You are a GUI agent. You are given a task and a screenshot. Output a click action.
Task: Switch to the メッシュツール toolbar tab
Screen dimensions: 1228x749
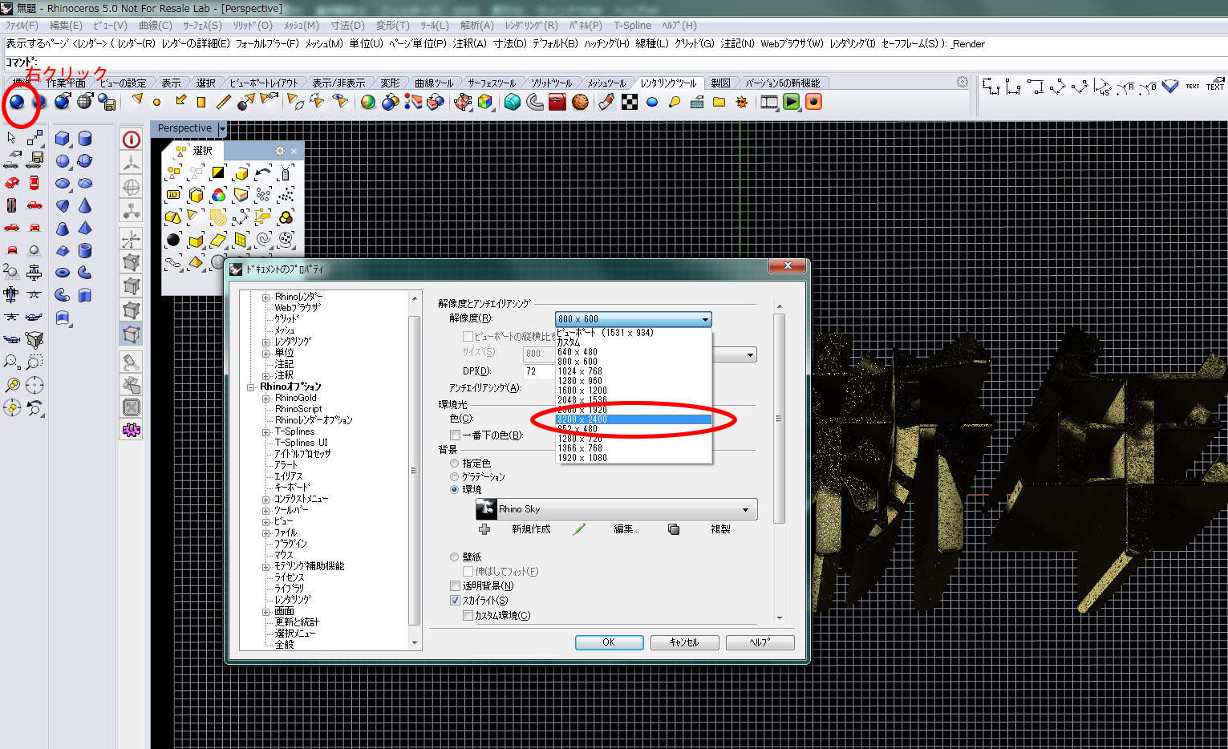[606, 83]
